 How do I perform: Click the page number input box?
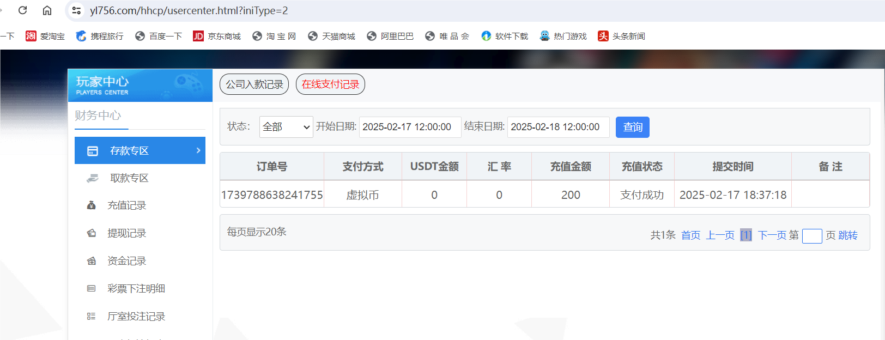[x=812, y=236]
